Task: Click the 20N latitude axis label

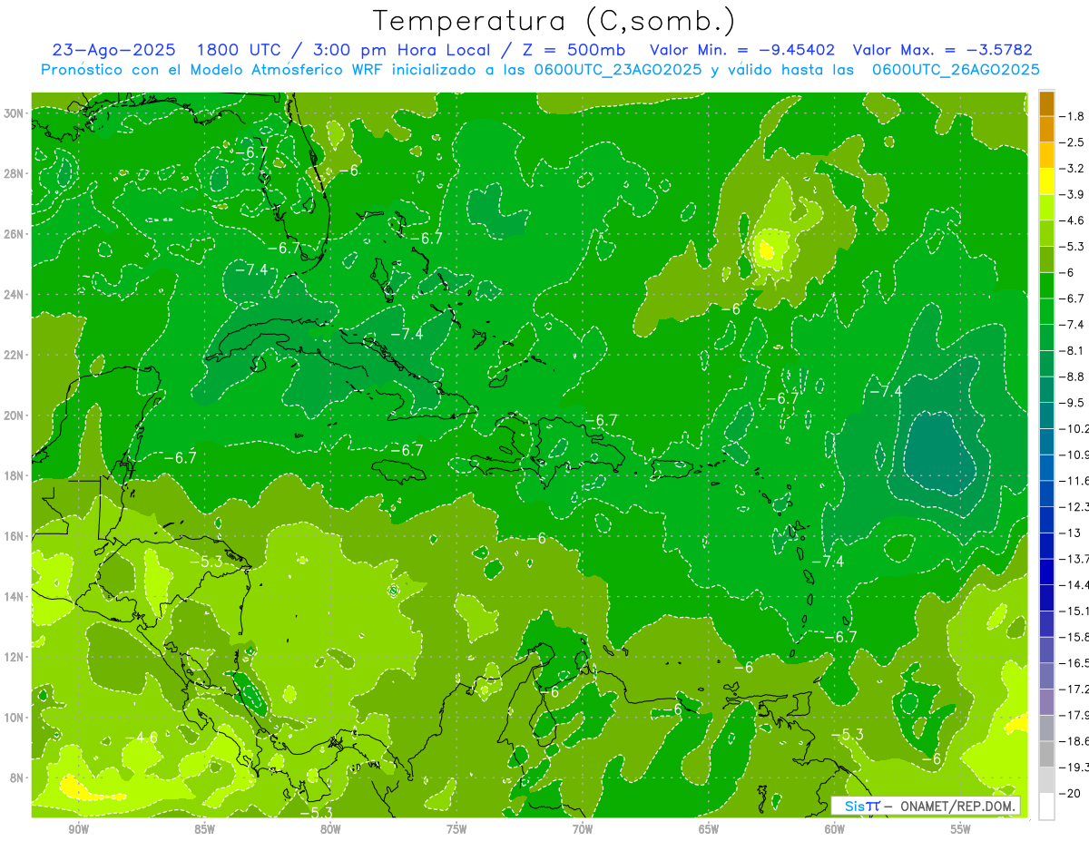Action: coord(15,416)
